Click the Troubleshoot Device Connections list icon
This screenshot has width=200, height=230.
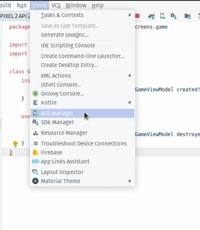tap(35, 143)
